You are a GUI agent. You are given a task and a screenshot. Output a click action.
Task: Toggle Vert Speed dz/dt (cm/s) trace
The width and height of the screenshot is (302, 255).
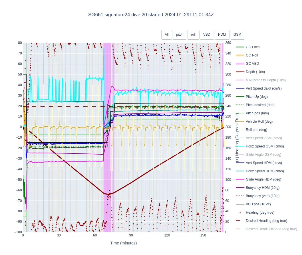(x=259, y=88)
